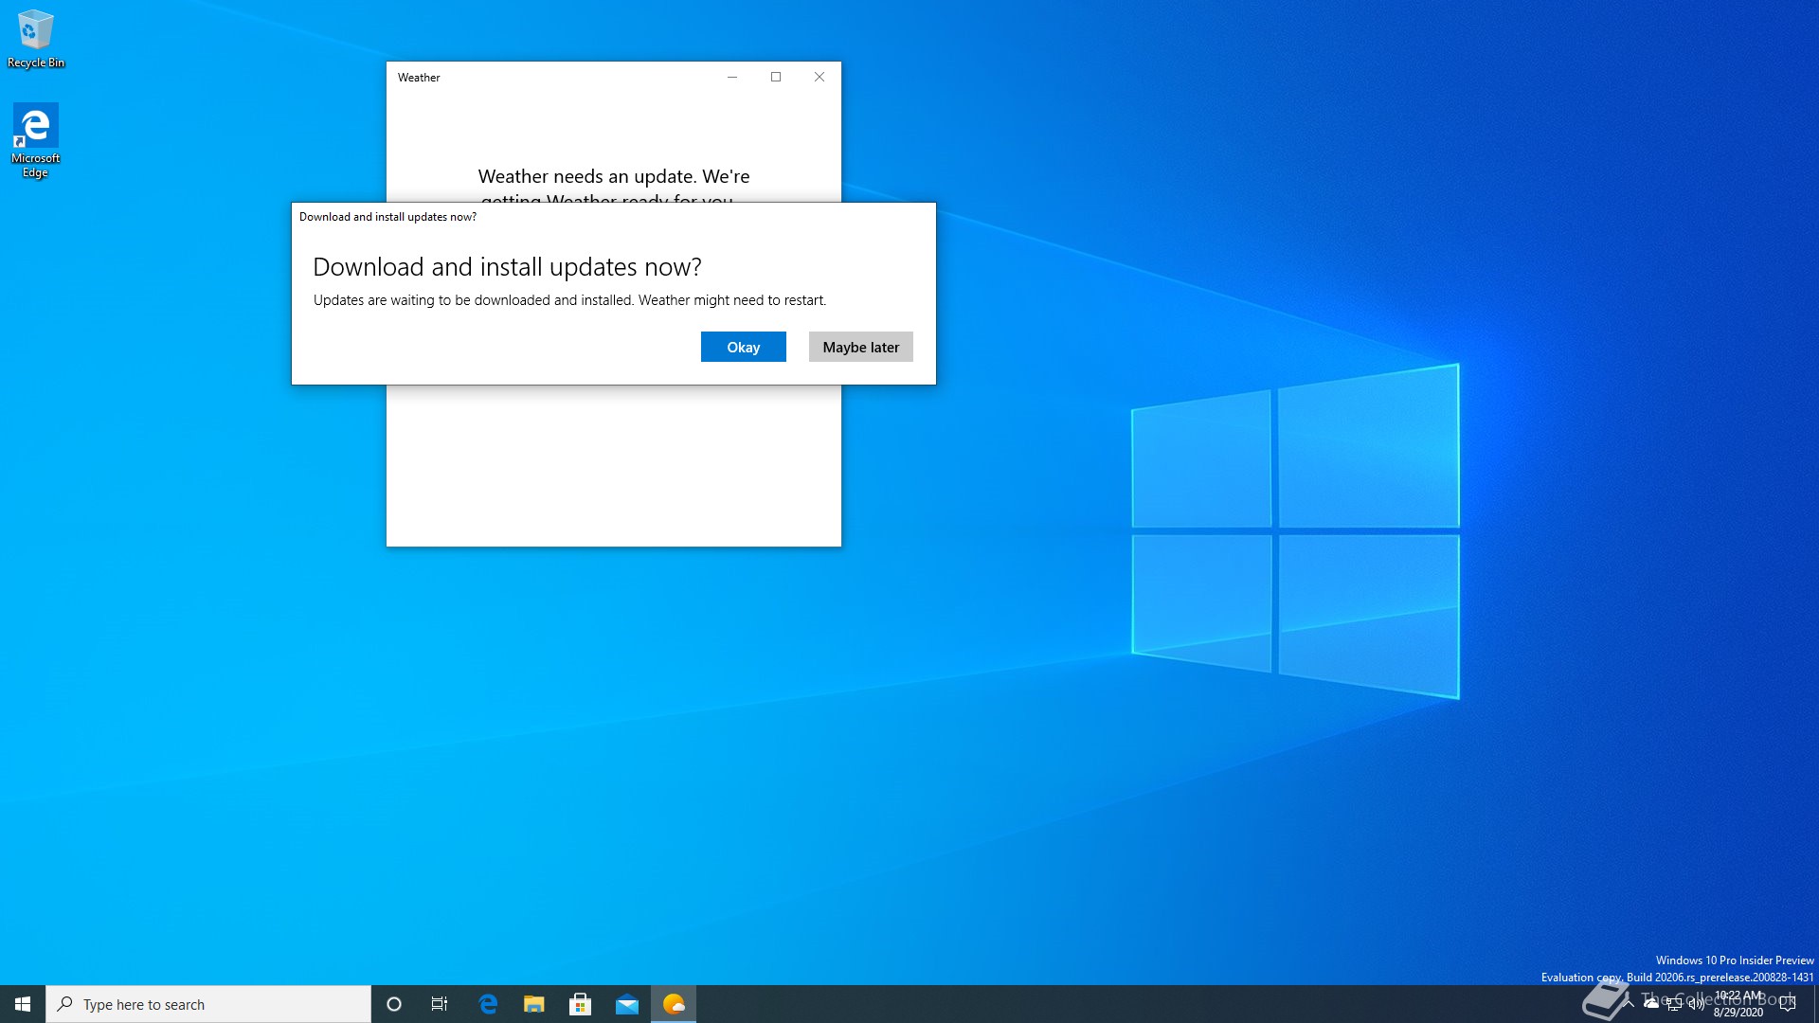Open Microsoft Store from taskbar

581,1004
